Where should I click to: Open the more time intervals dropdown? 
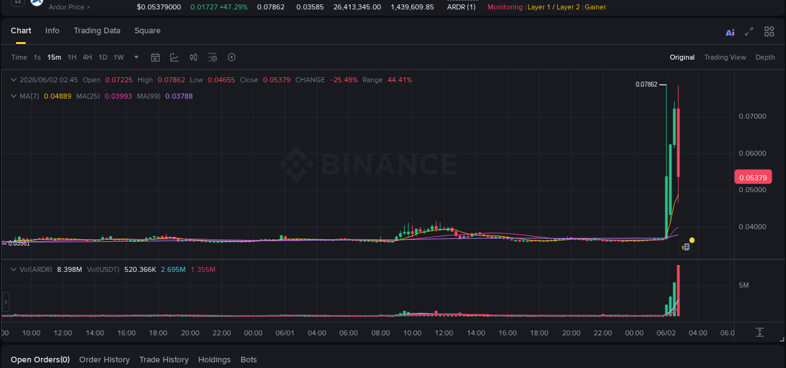pyautogui.click(x=136, y=57)
